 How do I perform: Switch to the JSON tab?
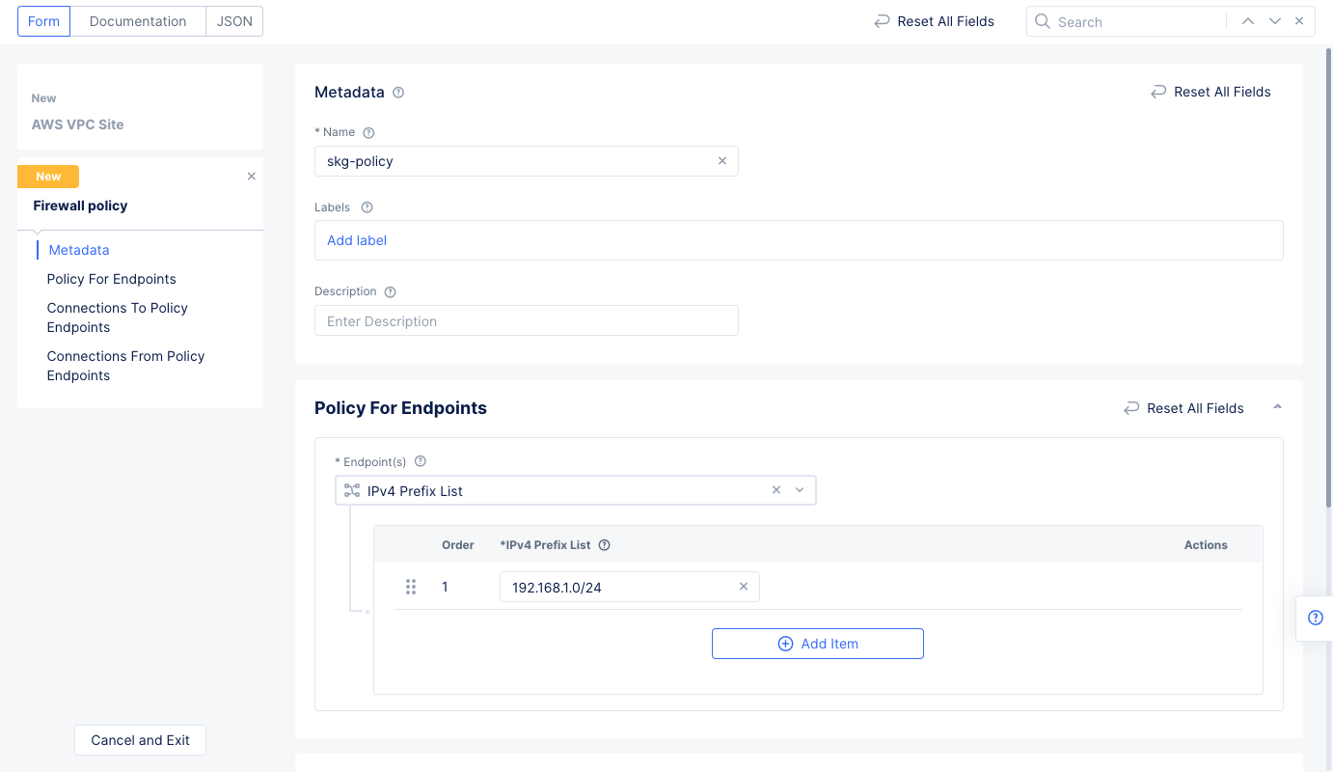click(x=234, y=21)
